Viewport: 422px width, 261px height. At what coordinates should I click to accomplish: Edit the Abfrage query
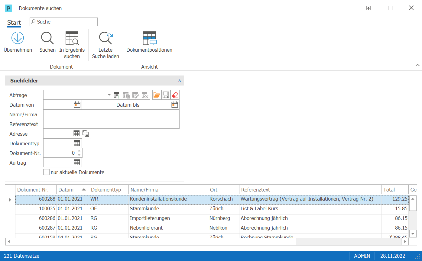pyautogui.click(x=136, y=95)
